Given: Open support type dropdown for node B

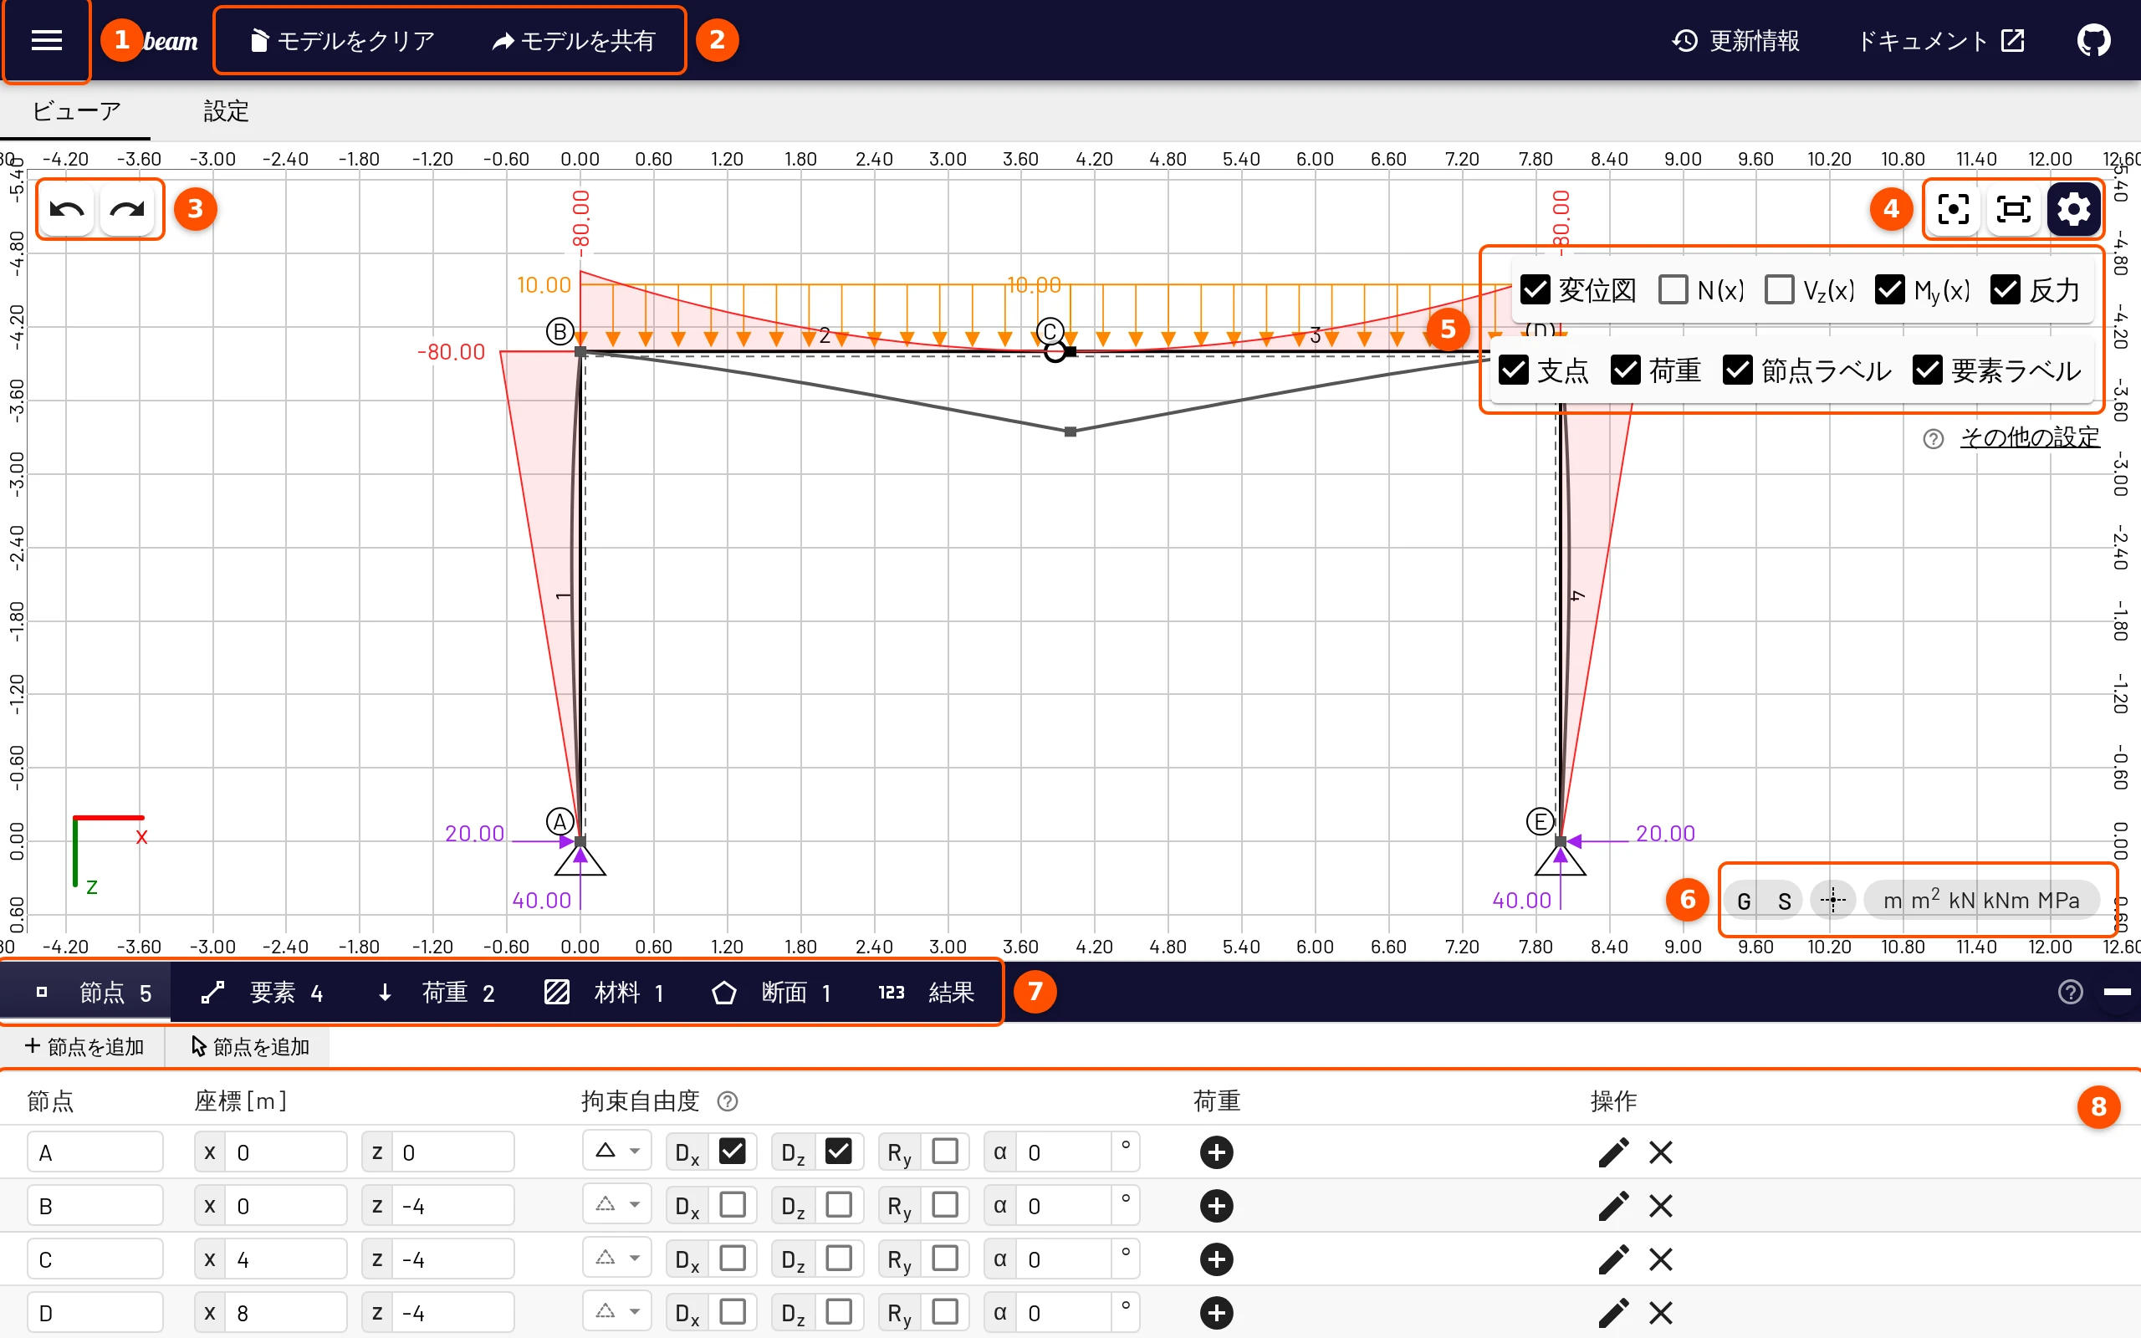Looking at the screenshot, I should tap(616, 1204).
